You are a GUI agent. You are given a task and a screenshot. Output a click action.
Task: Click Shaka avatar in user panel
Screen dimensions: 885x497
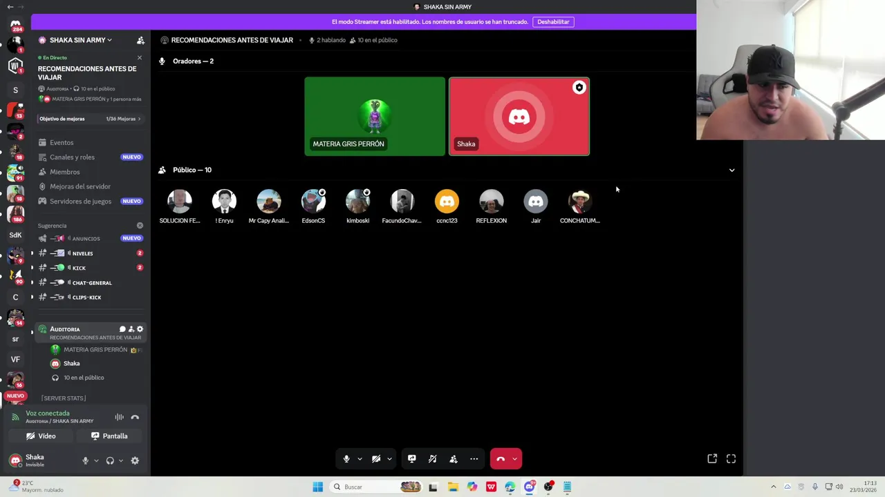pyautogui.click(x=15, y=460)
